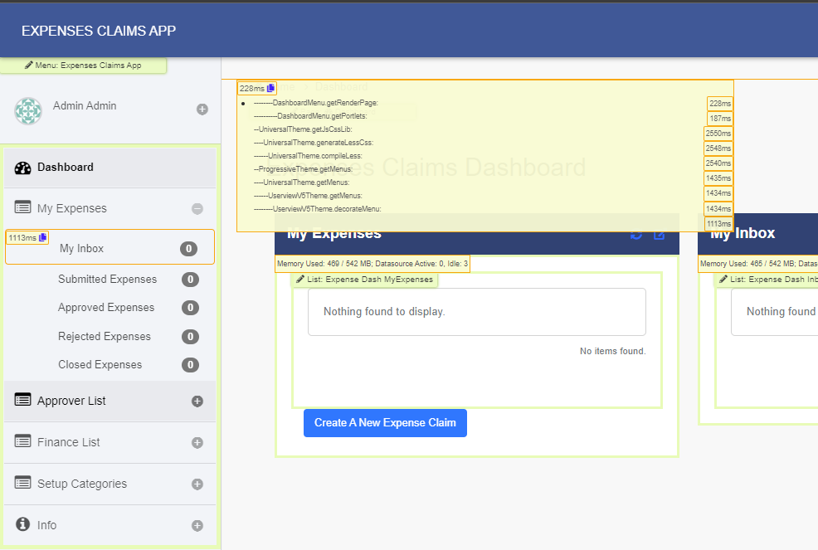Select the Setup Categories label
Viewport: 818px width, 550px height.
point(82,484)
